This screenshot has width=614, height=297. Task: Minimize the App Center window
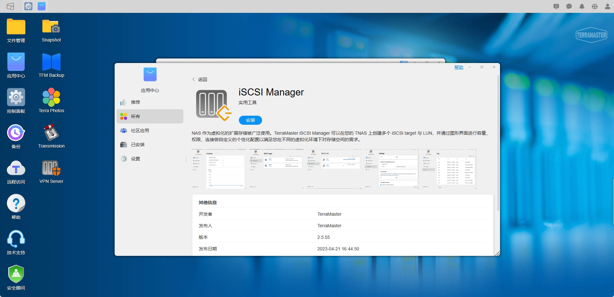(x=469, y=67)
